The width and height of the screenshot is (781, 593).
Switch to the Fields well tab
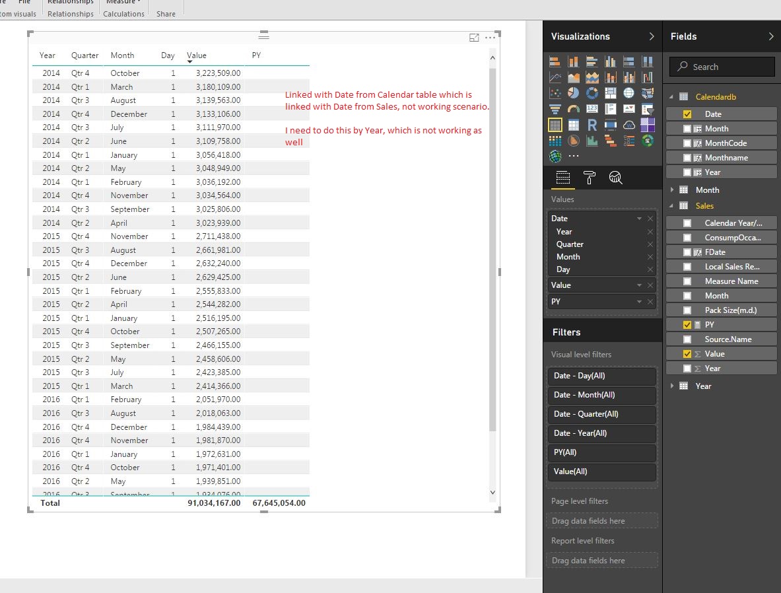pos(563,178)
